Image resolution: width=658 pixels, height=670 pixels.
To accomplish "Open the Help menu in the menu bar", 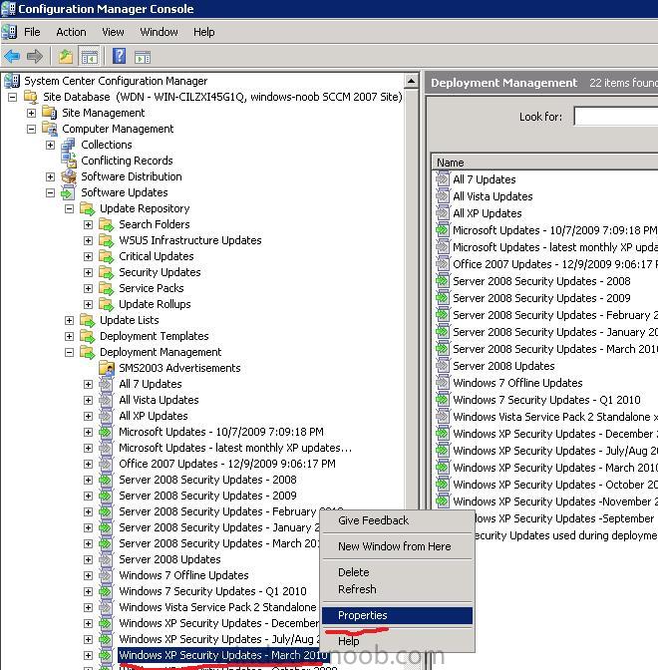I will coord(203,32).
